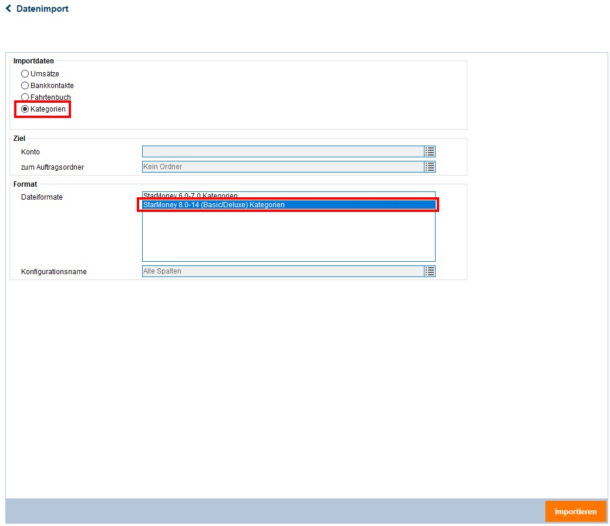
Task: Click the Konfigurationsname label text
Action: [x=54, y=272]
